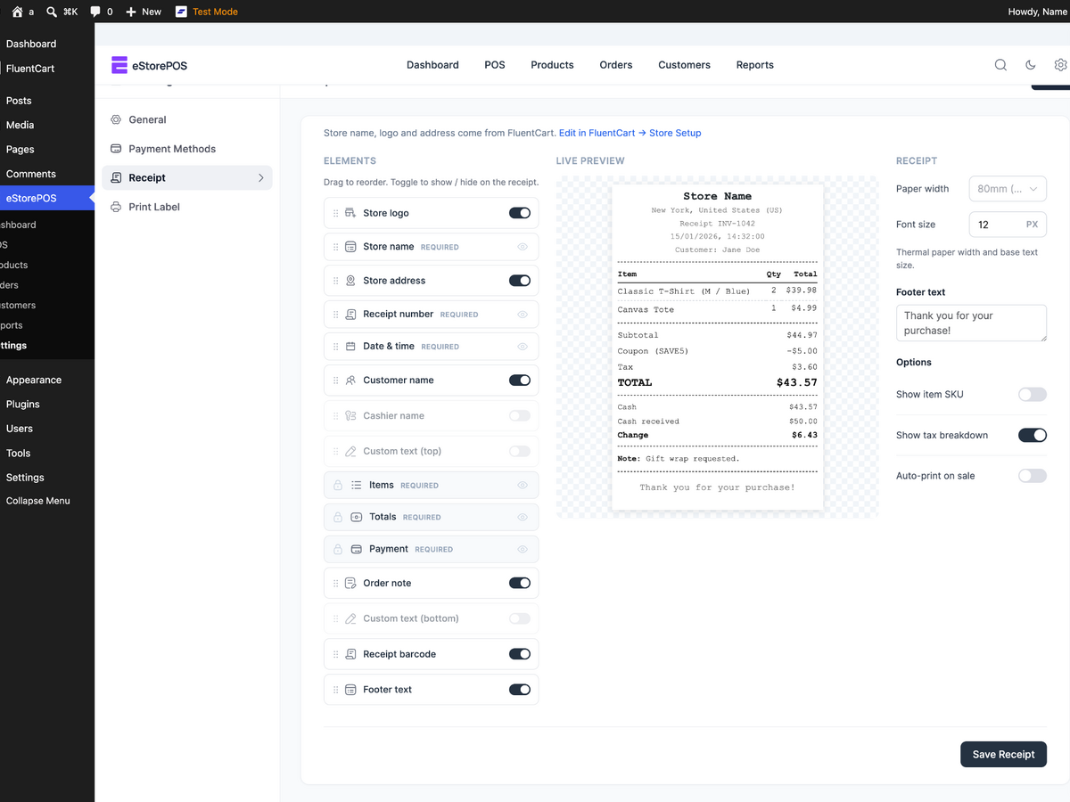Click the Totals lock icon

tap(338, 518)
